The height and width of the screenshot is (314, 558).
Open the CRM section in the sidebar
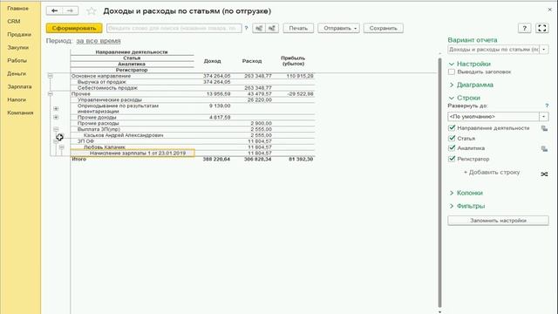coord(14,21)
